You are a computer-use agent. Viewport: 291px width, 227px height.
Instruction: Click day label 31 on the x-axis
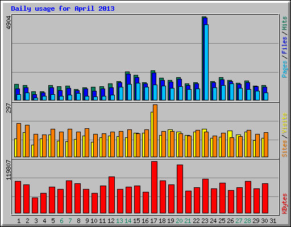(x=273, y=221)
